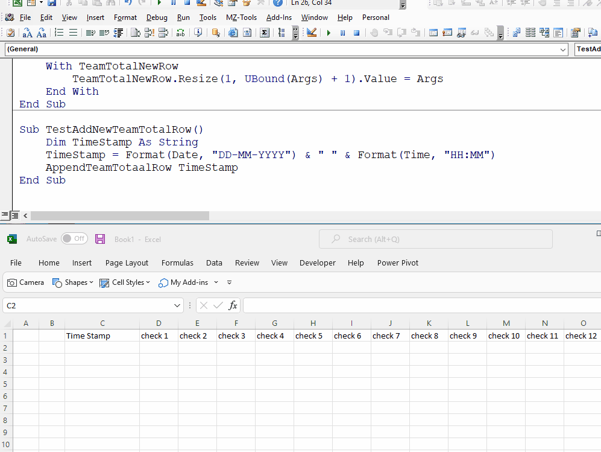
Task: Open the MZ-Tools menu
Action: point(241,18)
